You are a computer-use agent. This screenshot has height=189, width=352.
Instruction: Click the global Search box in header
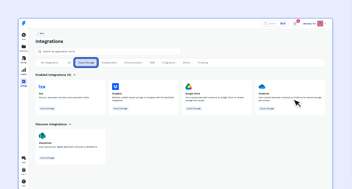tap(275, 24)
